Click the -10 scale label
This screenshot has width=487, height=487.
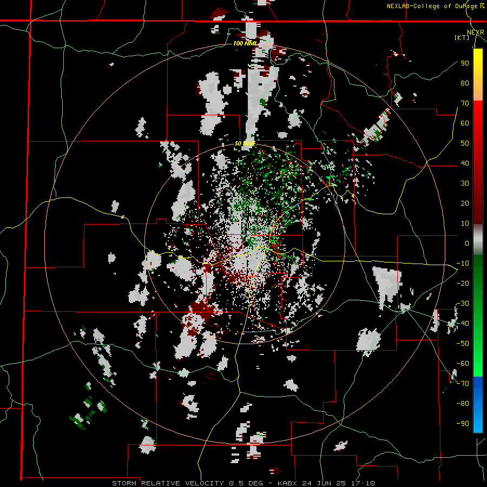click(x=463, y=264)
